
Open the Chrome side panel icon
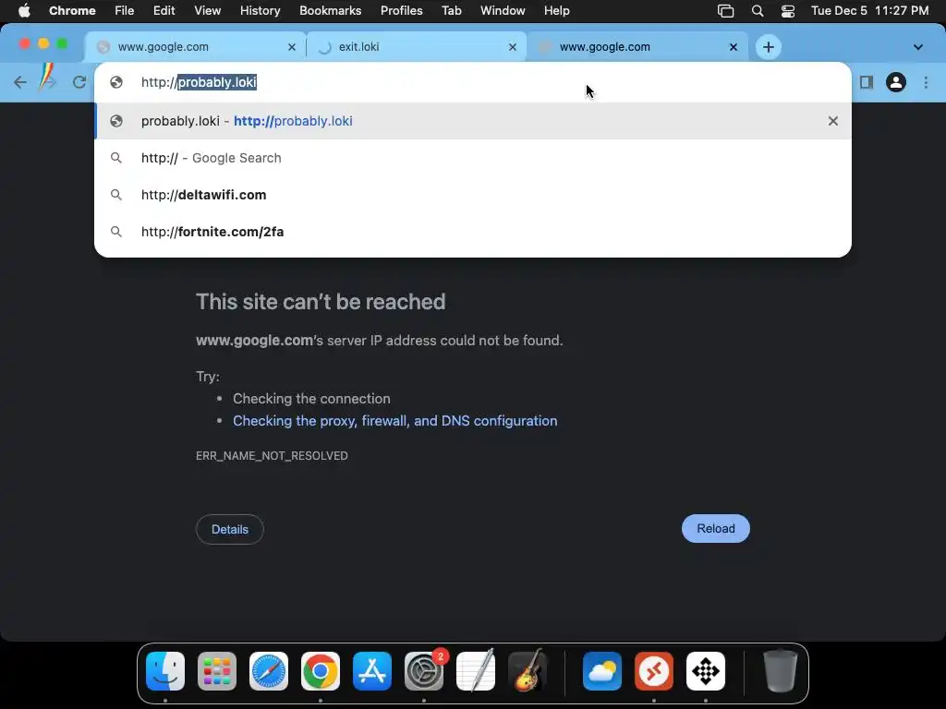[x=867, y=82]
